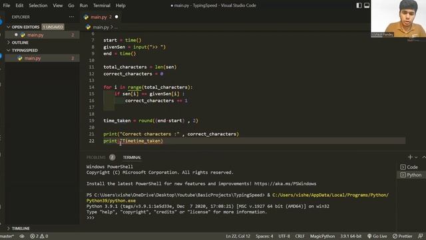
Task: Click the Python prompt >>> in terminal
Action: pyautogui.click(x=91, y=217)
